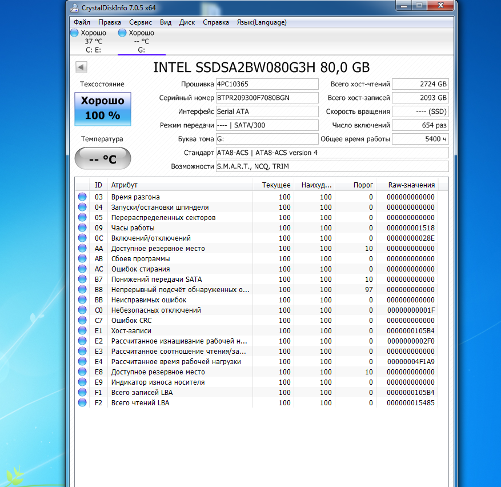Click the Хорошо 100 % health status button

pyautogui.click(x=103, y=109)
